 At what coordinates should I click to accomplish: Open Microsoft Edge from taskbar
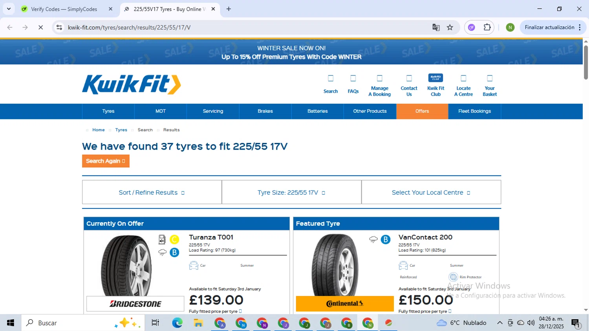(177, 323)
